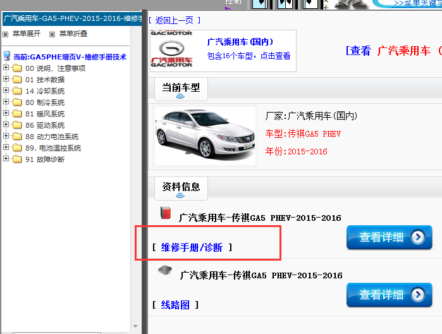Click 菜单展开 to expand all menus
442x334 pixels.
tap(26, 34)
